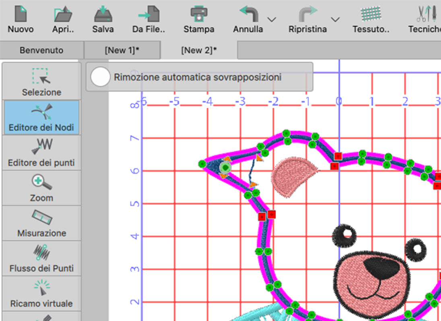Select the Editore dei punti tool

[x=41, y=152]
